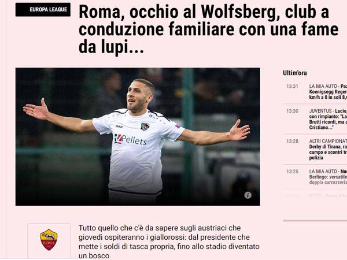347x260 pixels.
Task: Open the 13:28 Derby di Tirana news
Action: pyautogui.click(x=328, y=150)
